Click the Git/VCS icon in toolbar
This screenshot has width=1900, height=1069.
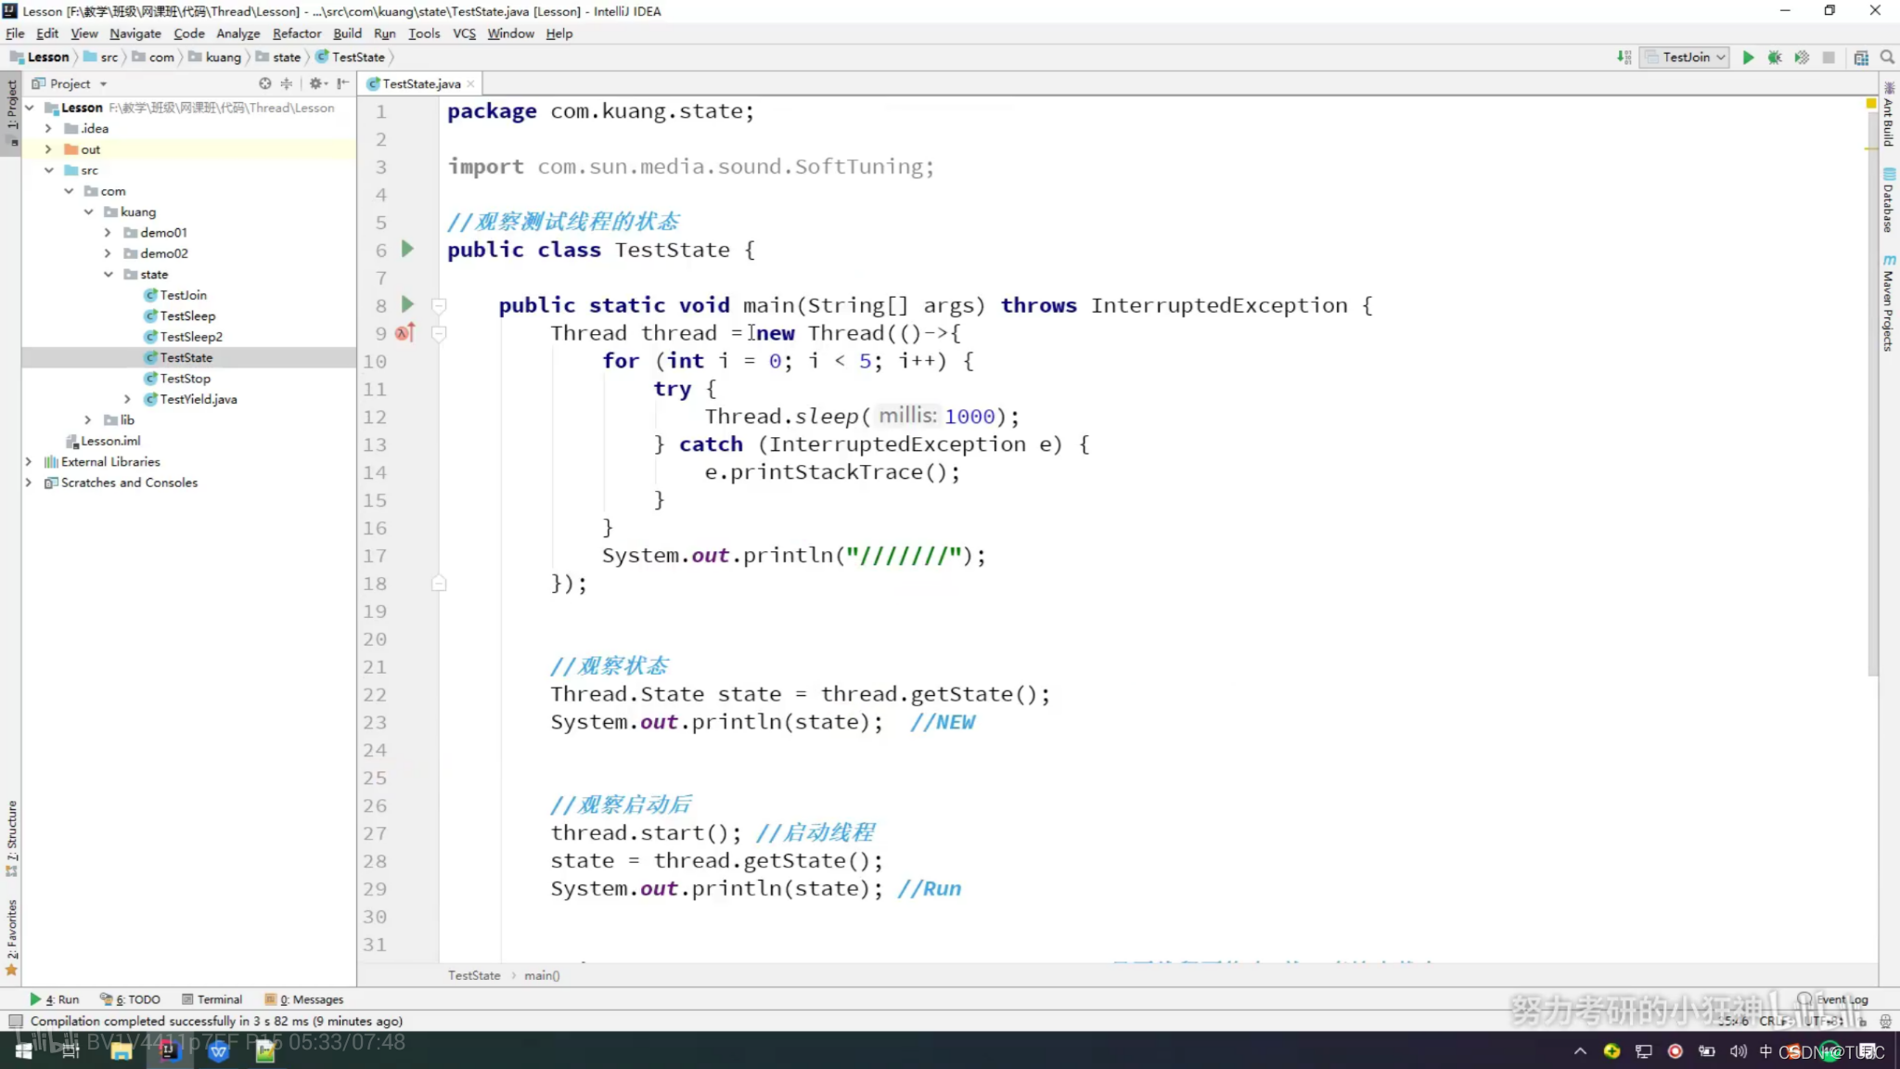coord(1624,58)
